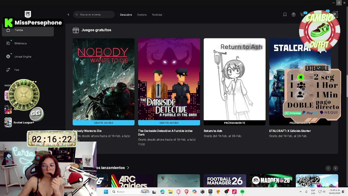Open STALCRAFT: X Edición Starter title link

[x=290, y=131]
